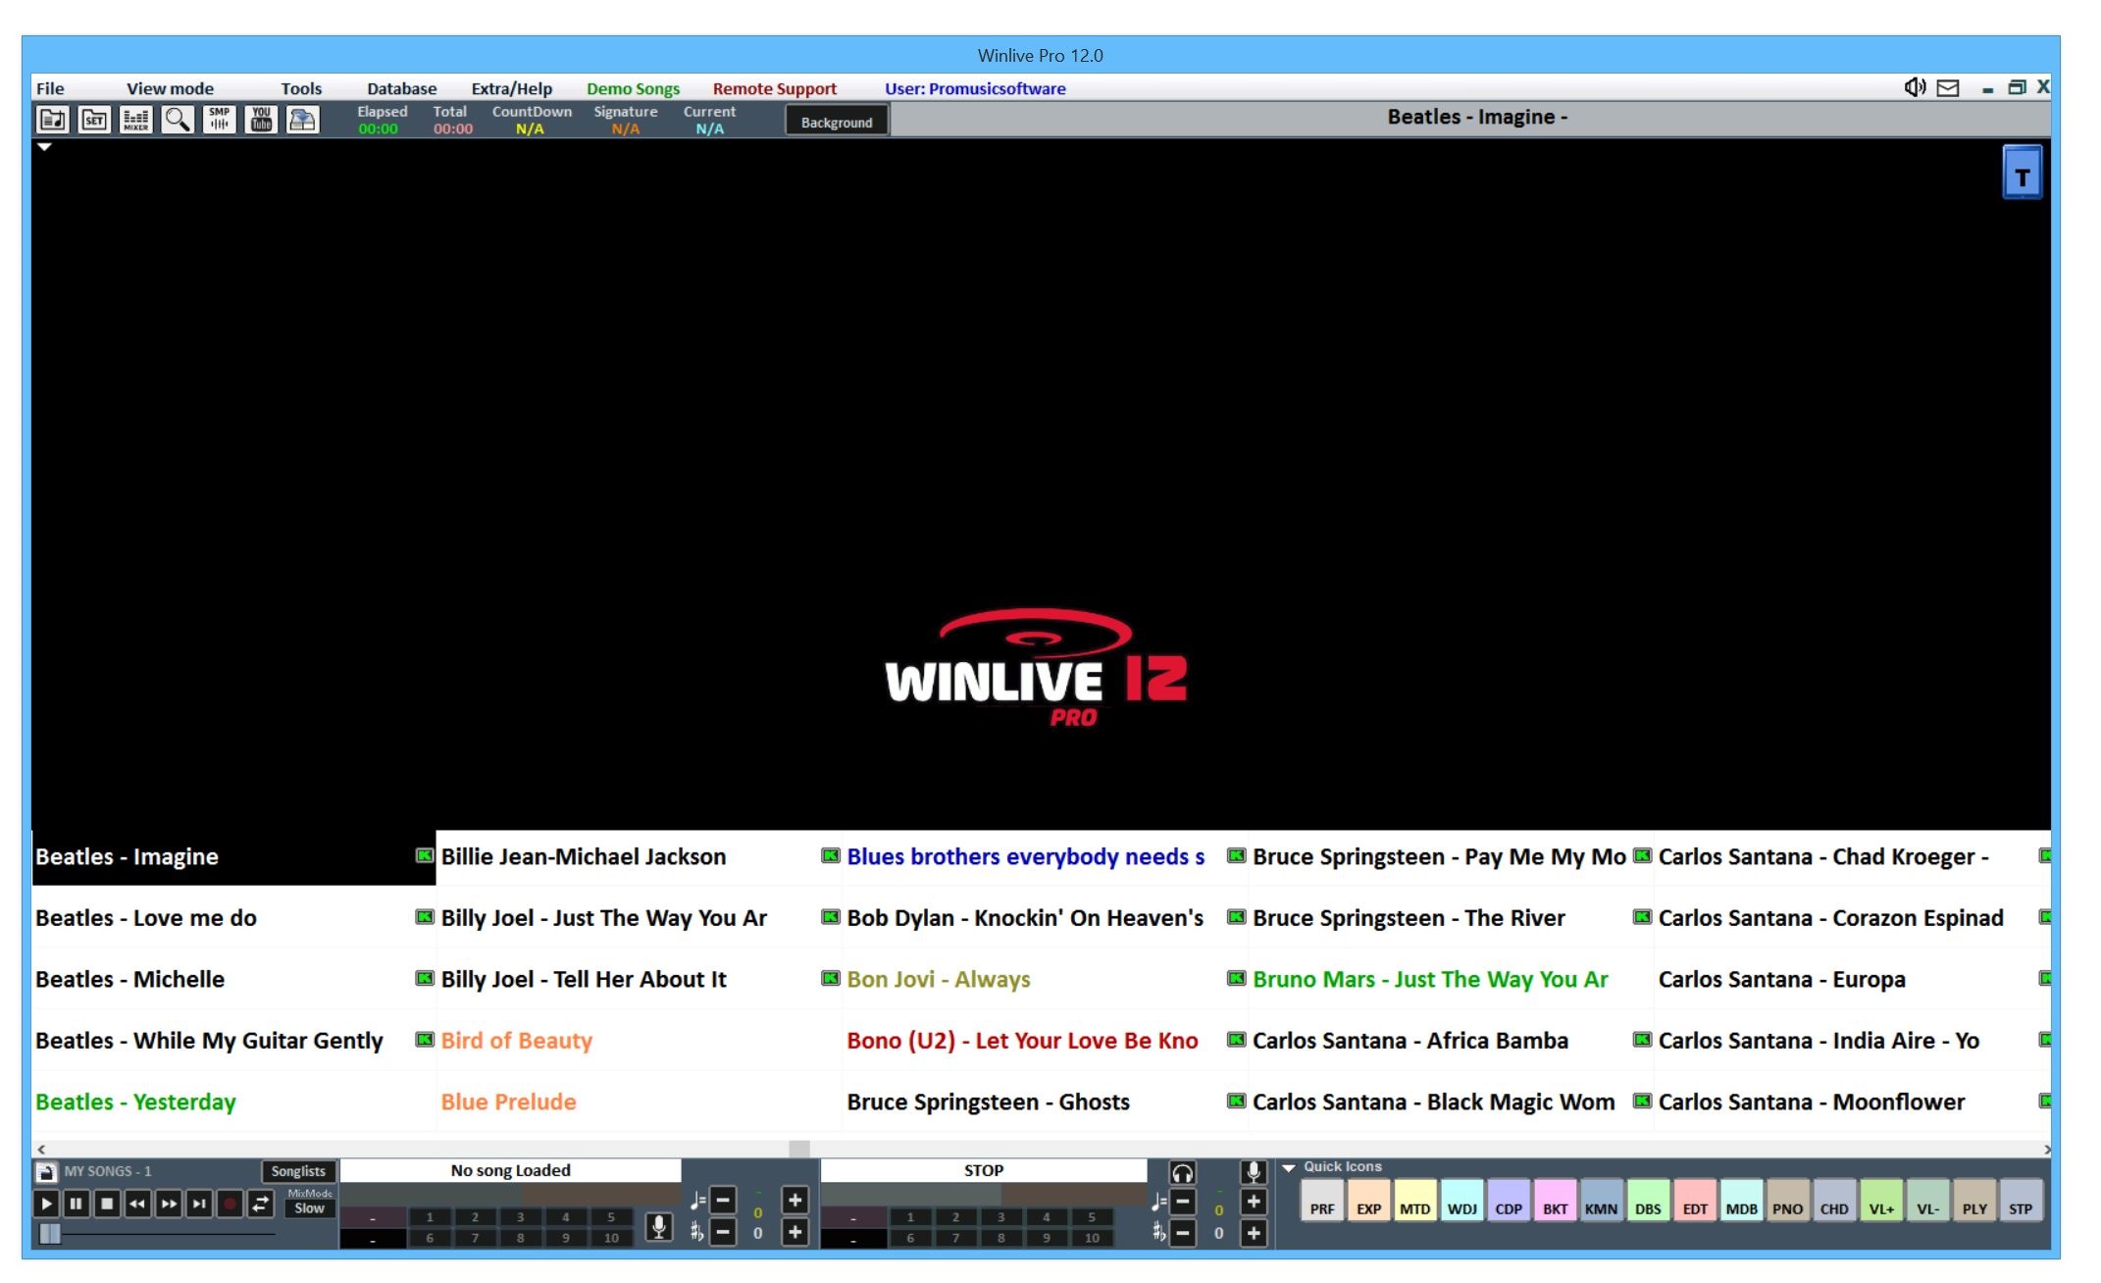Image resolution: width=2101 pixels, height=1283 pixels.
Task: Open the Mixer panel
Action: point(136,120)
